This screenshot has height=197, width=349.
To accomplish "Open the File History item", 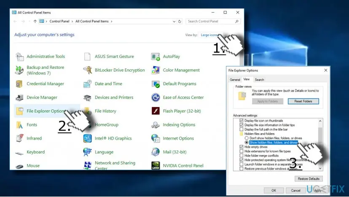I will tap(105, 111).
